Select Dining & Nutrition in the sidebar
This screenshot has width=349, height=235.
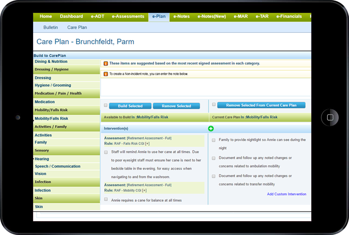coord(51,61)
